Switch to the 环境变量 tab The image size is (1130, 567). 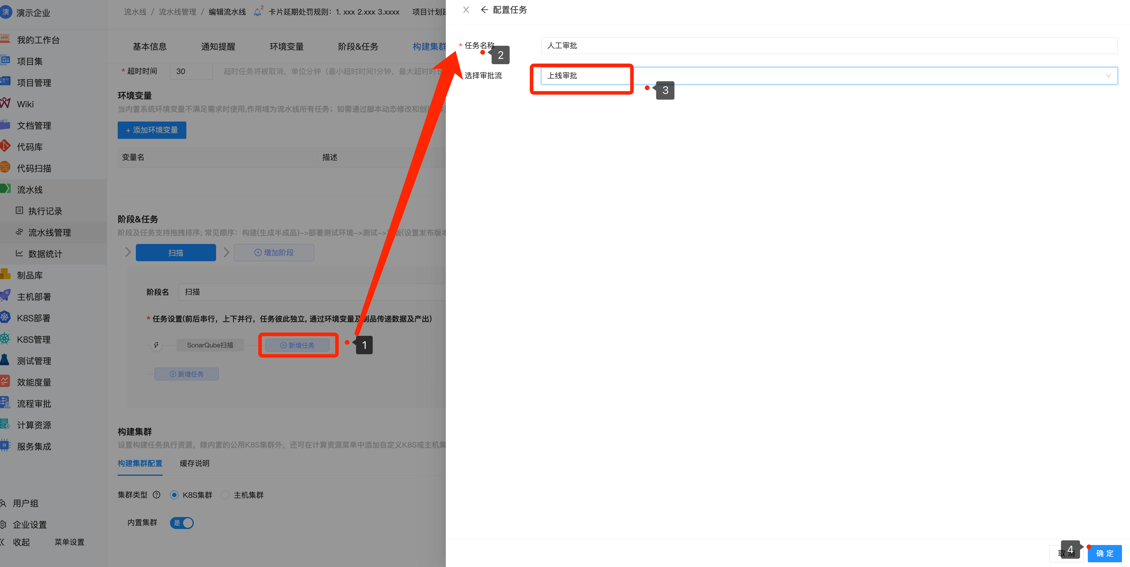(287, 46)
